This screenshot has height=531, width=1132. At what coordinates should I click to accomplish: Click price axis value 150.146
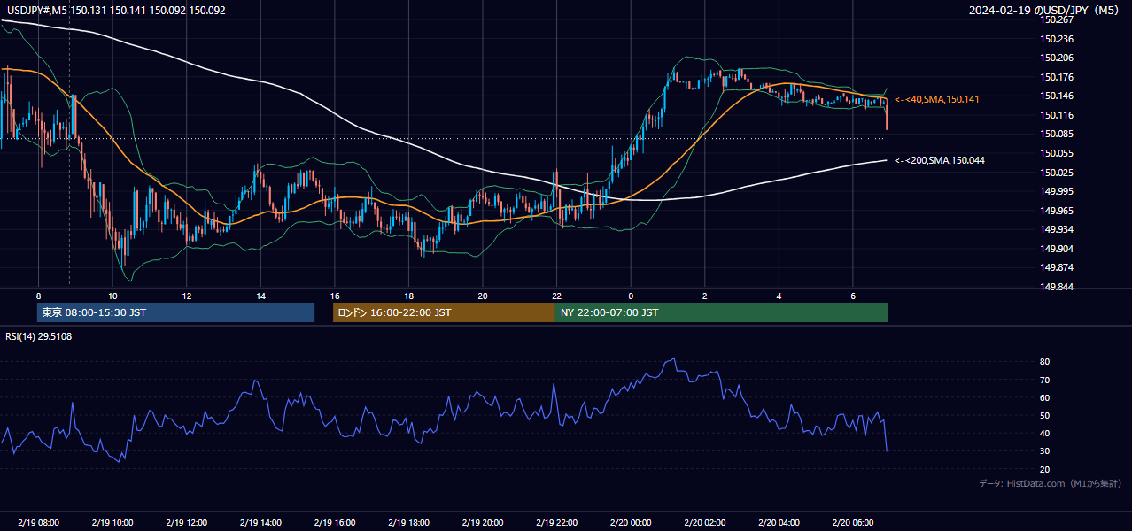pos(1056,96)
